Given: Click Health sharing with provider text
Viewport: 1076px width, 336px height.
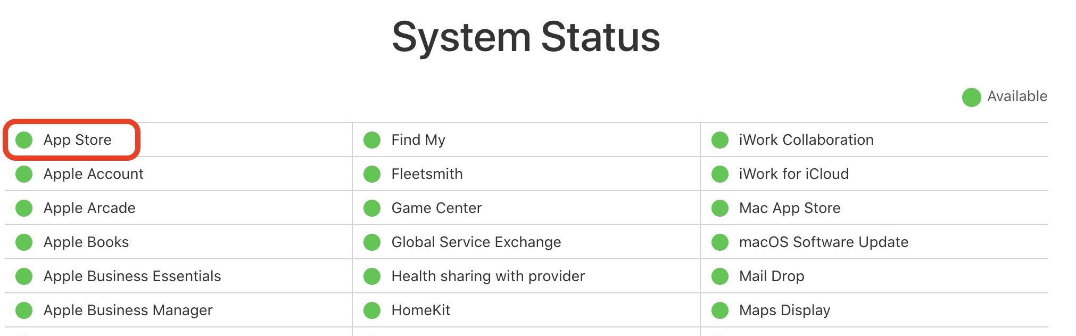Looking at the screenshot, I should point(488,276).
